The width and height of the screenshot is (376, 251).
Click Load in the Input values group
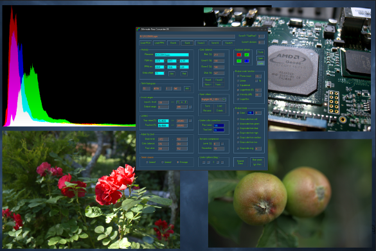pyautogui.click(x=219, y=106)
